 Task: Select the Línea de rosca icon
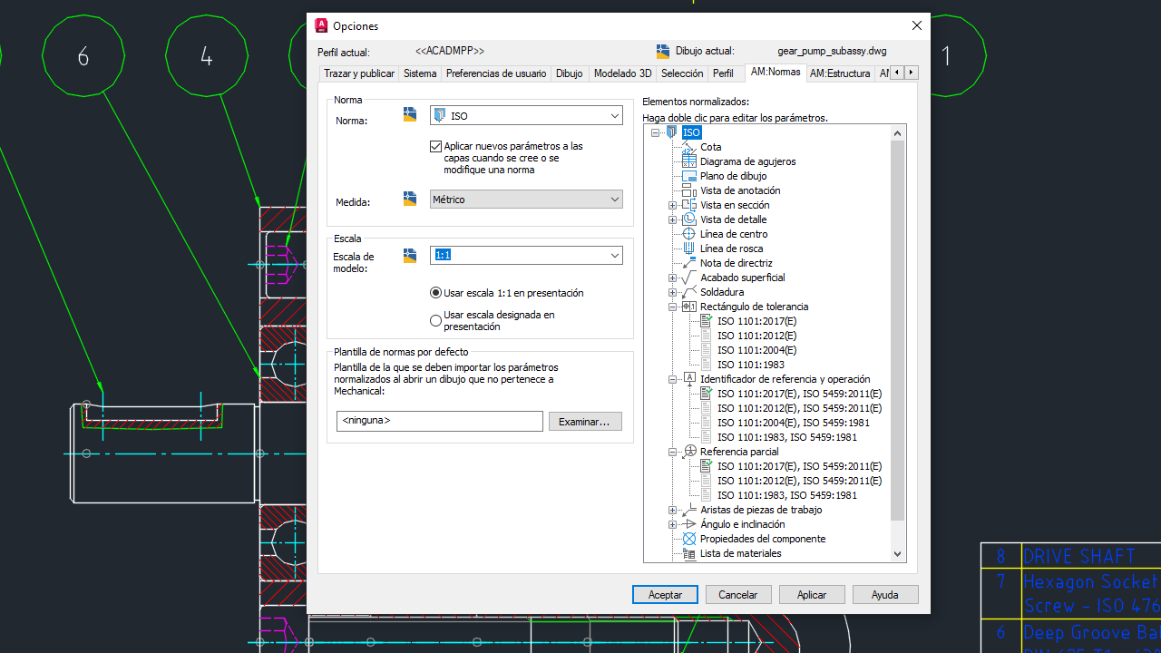(689, 249)
